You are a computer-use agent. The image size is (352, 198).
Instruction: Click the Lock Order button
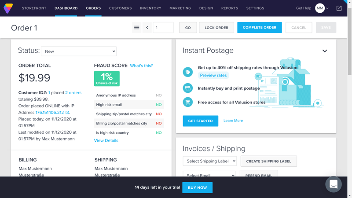pos(216,28)
